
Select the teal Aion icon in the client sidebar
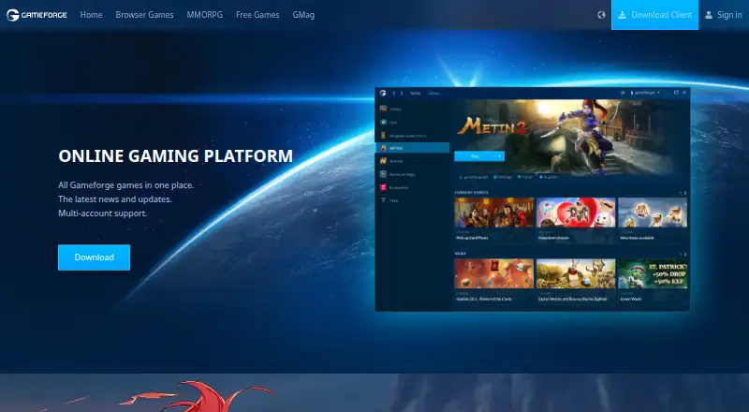point(383,123)
